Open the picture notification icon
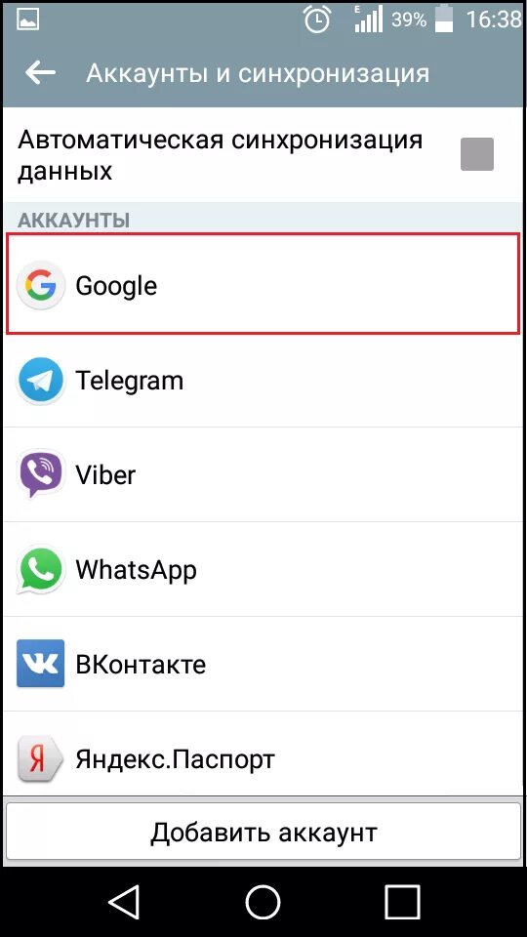This screenshot has width=527, height=937. (27, 20)
